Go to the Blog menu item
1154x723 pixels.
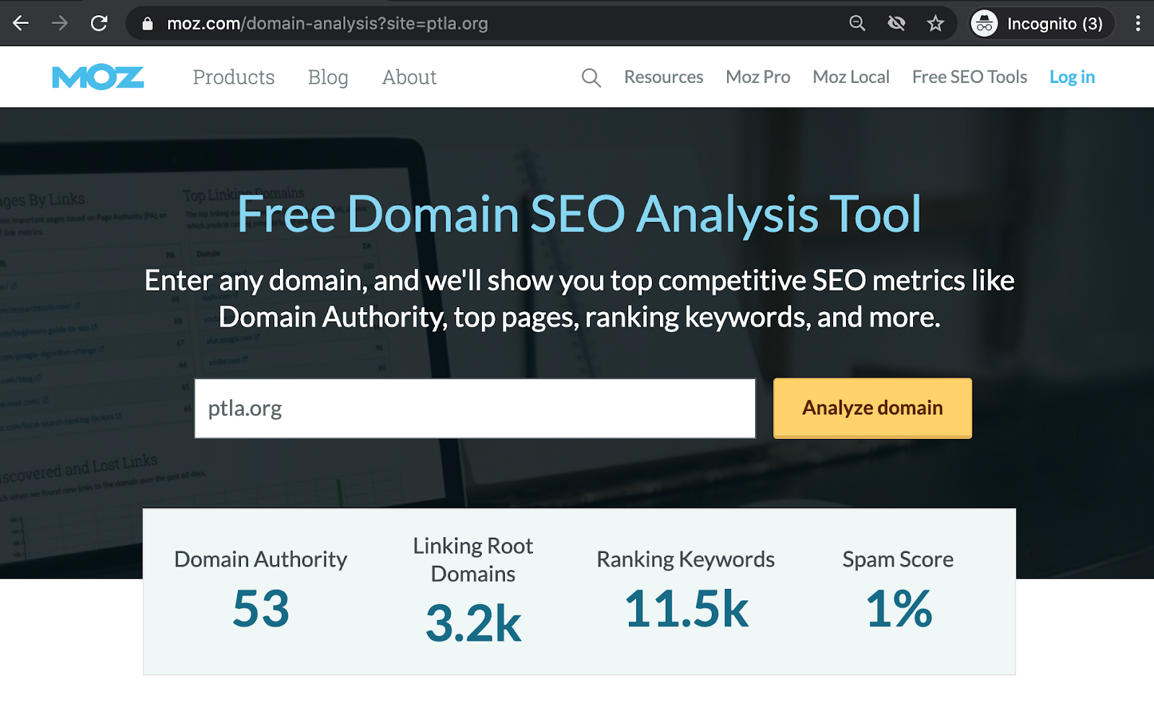point(328,77)
